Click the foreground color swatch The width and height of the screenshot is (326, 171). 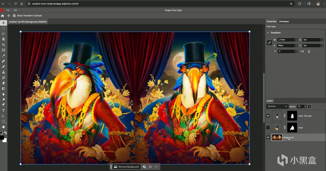pyautogui.click(x=2, y=137)
